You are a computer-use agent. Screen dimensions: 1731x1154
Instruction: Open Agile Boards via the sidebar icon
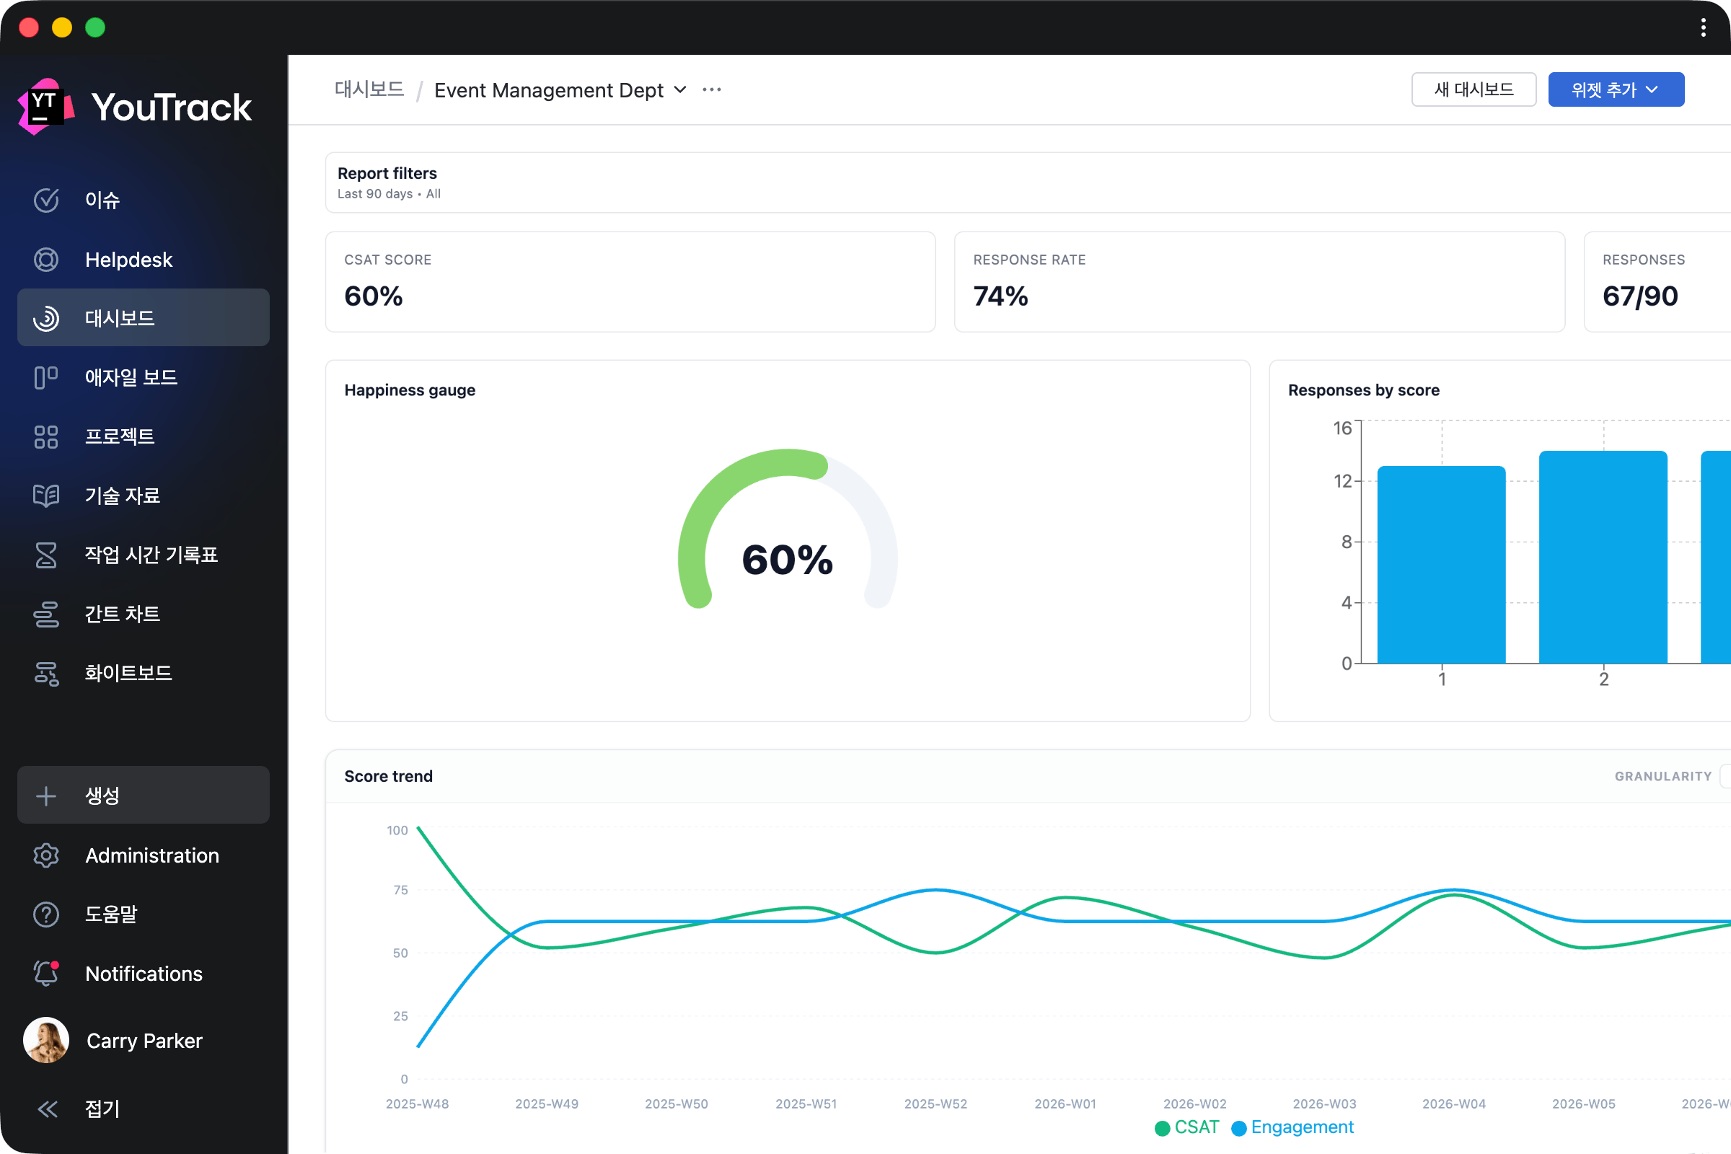[45, 377]
